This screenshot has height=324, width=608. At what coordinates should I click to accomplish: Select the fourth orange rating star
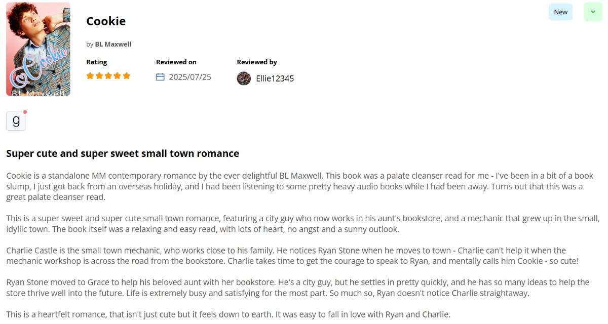(118, 76)
